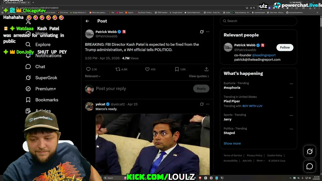Open SuperGrok in the sidebar
The height and width of the screenshot is (181, 322).
pyautogui.click(x=41, y=78)
